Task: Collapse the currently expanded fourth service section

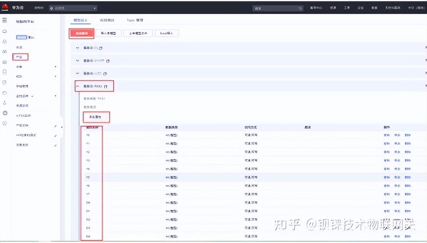Action: click(77, 86)
